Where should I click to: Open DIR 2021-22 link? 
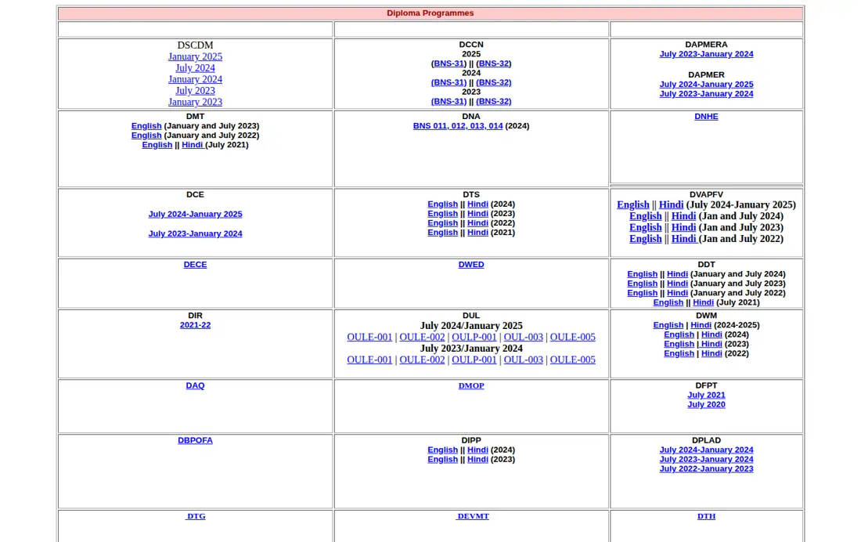point(195,325)
